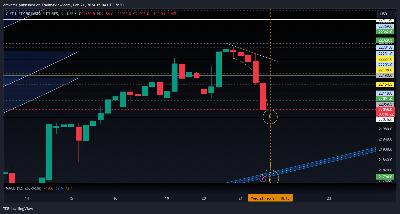400x214 pixels.
Task: Click the light blue price label 22251.0
Action: click(x=385, y=54)
